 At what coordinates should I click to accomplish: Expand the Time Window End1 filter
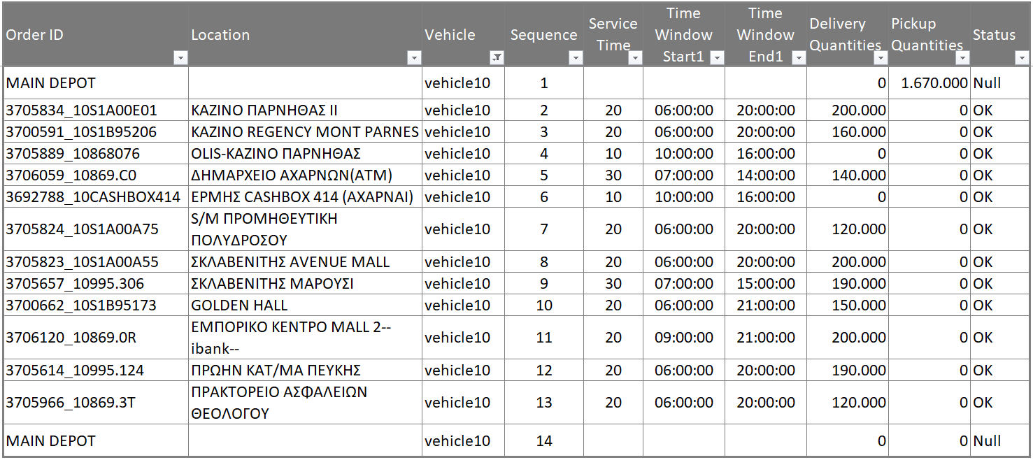[x=799, y=58]
